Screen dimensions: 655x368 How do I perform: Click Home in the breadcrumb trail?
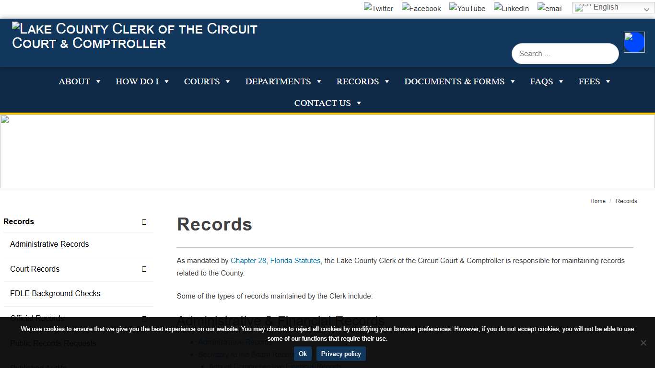[x=597, y=201]
